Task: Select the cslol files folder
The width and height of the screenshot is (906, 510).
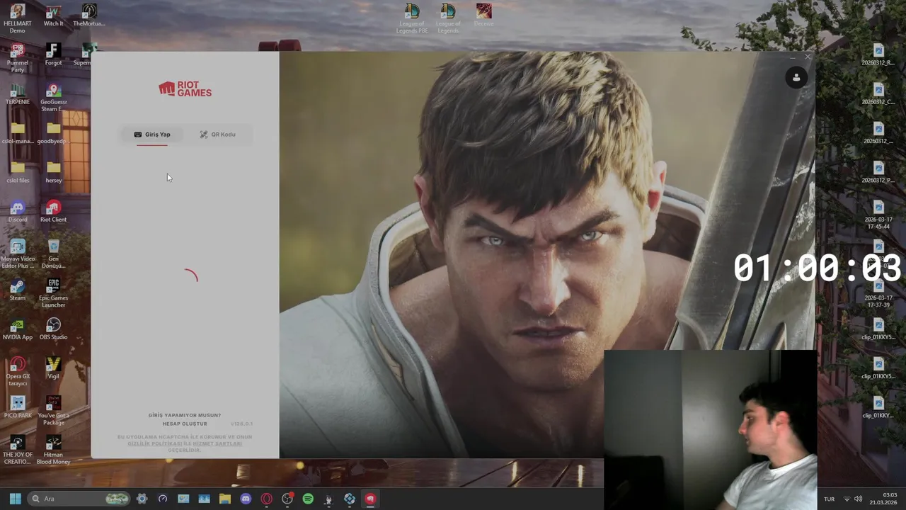Action: pos(18,171)
